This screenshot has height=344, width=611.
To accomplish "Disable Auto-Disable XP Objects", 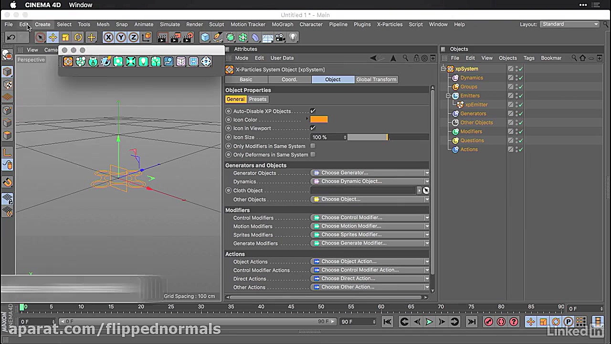I will point(313,111).
